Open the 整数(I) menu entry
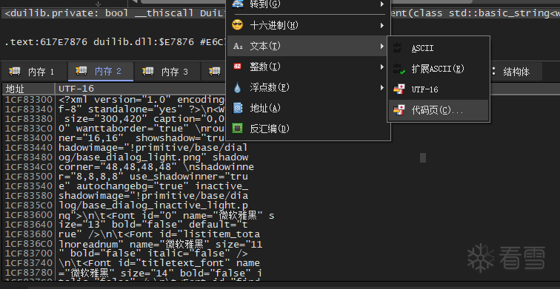This screenshot has width=560, height=289. [309, 67]
